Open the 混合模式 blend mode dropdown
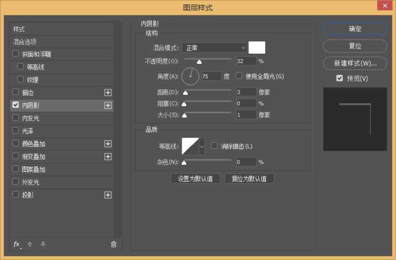The width and height of the screenshot is (396, 260). (x=214, y=47)
